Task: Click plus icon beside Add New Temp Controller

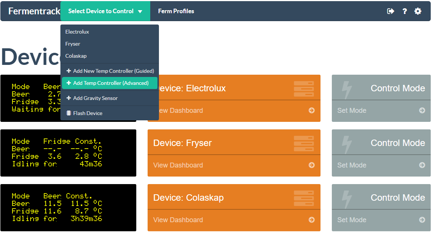Action: (x=69, y=71)
